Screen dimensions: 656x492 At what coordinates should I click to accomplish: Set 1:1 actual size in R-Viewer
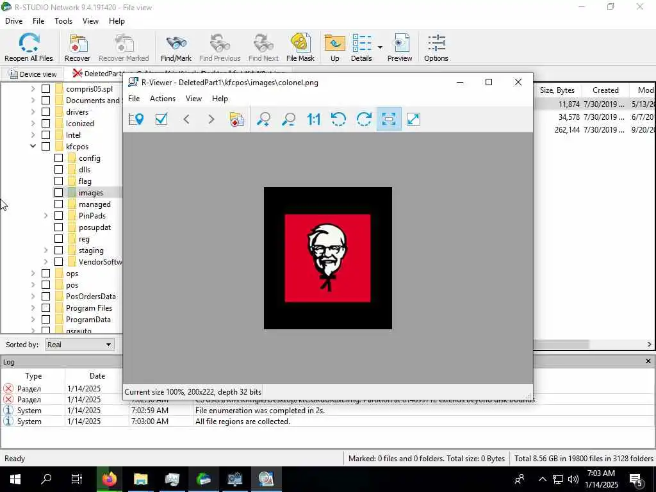click(x=314, y=119)
